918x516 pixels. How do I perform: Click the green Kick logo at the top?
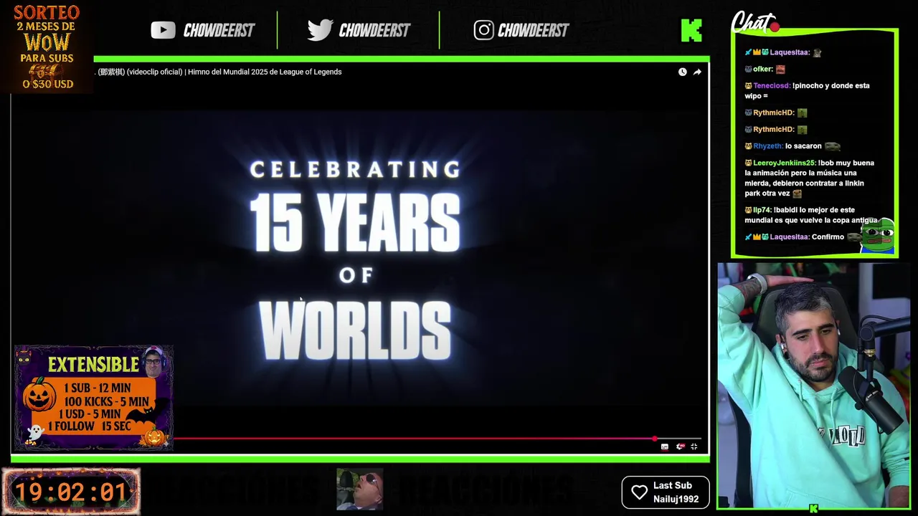pyautogui.click(x=691, y=30)
